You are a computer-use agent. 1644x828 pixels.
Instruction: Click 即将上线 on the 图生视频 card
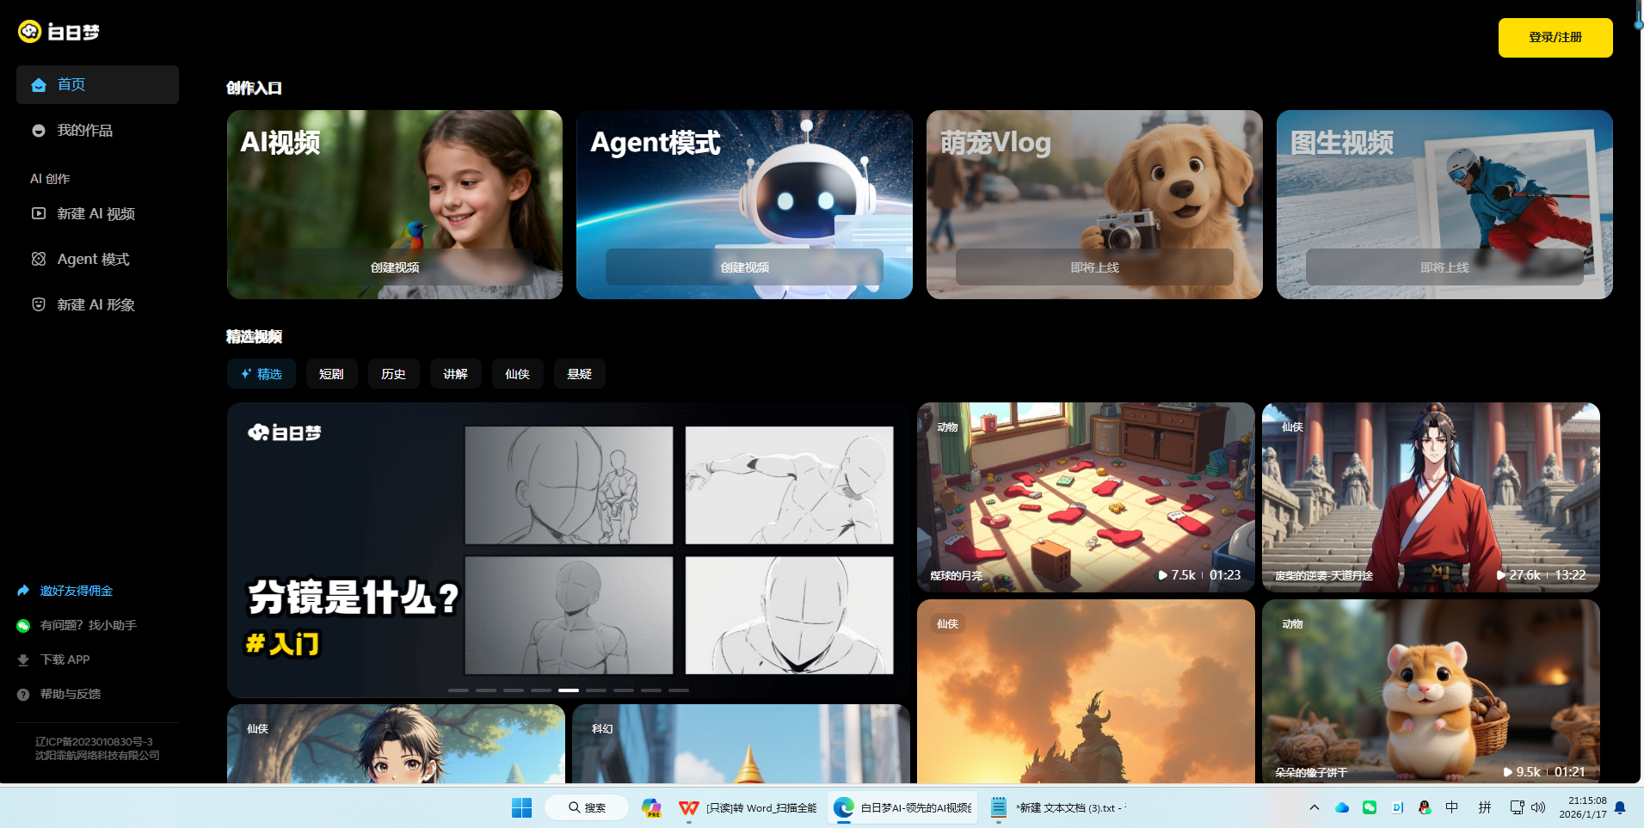coord(1444,267)
